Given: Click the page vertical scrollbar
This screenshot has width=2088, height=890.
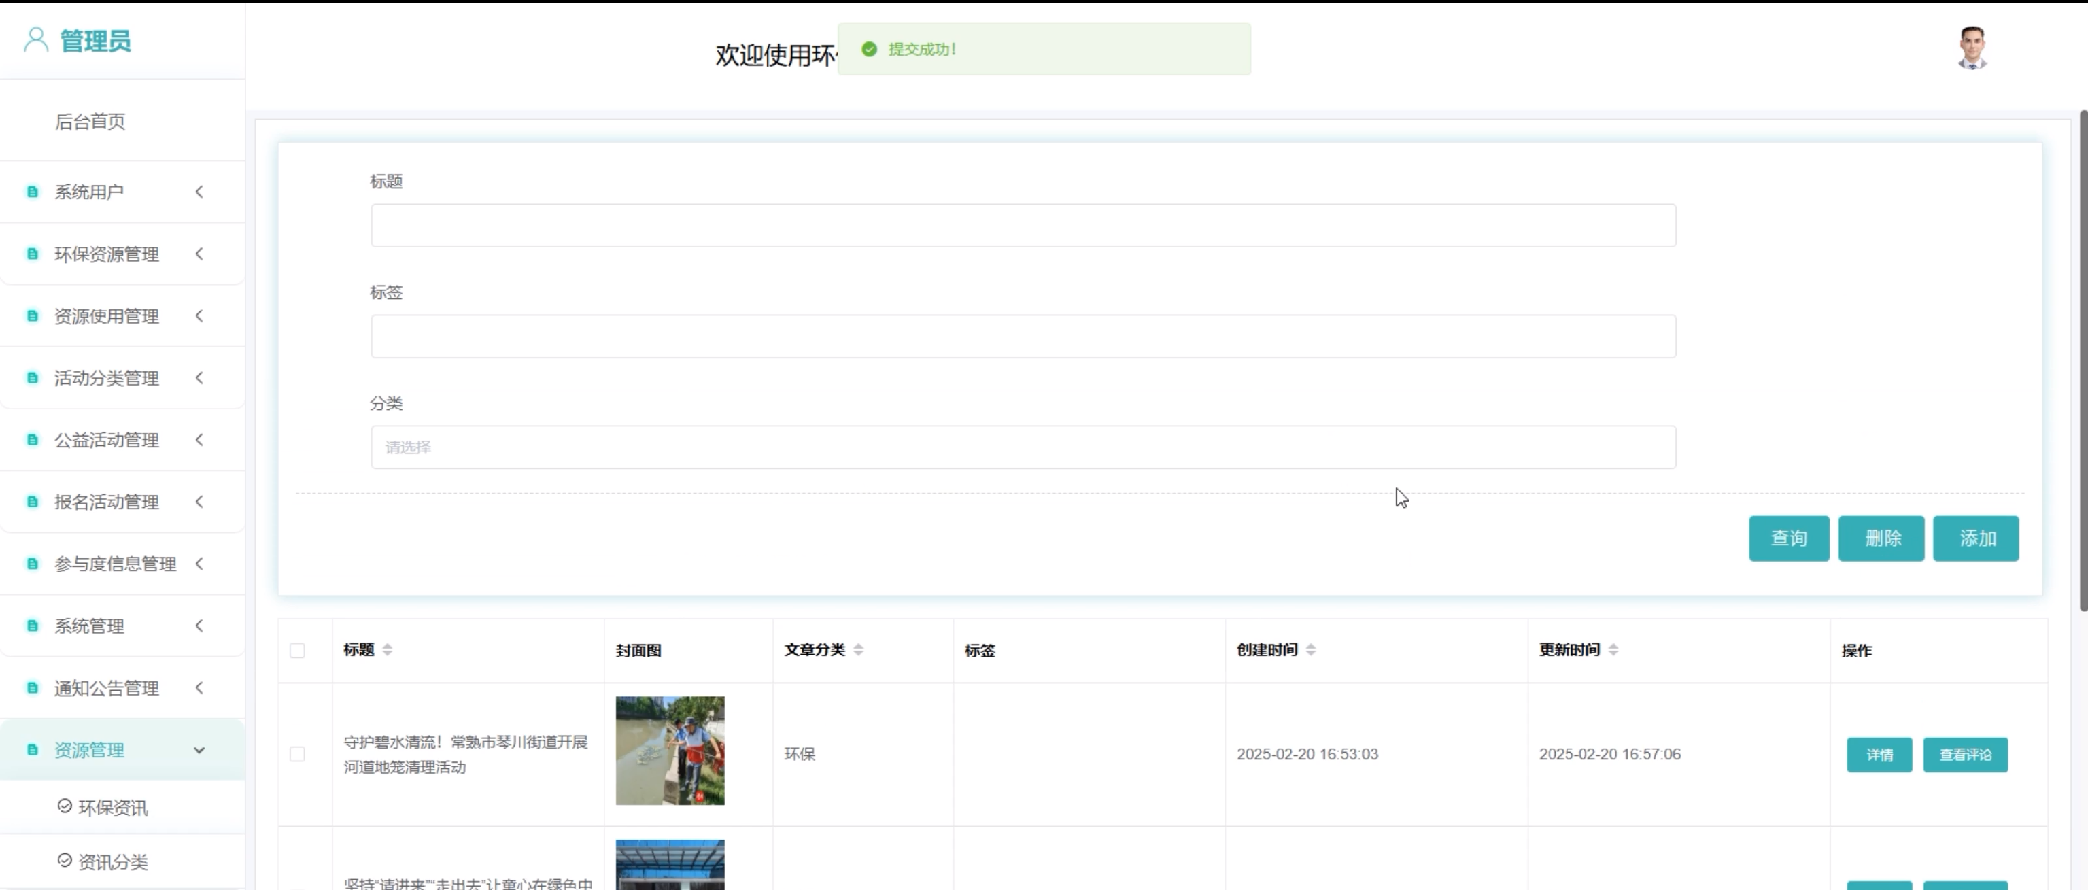Looking at the screenshot, I should coord(2083,361).
